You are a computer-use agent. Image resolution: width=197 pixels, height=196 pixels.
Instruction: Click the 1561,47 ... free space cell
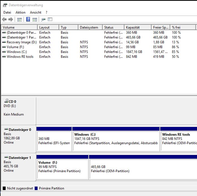160,52
